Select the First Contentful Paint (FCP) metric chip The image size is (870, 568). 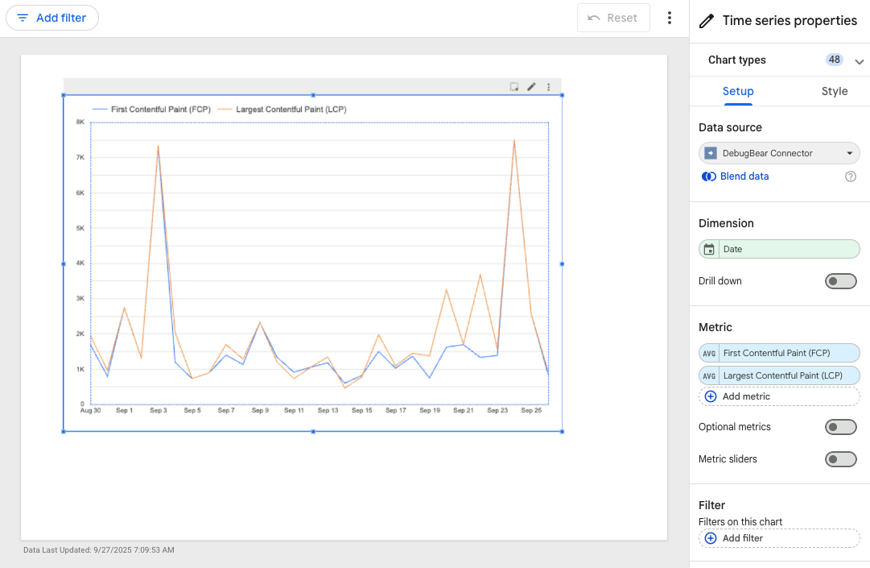pos(779,353)
